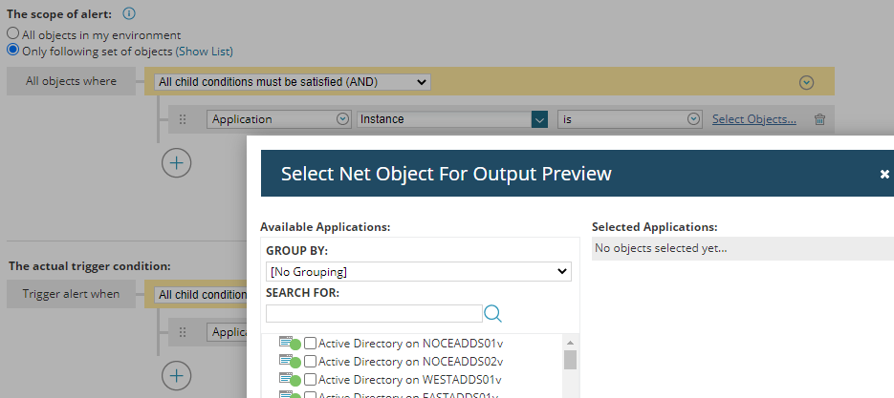Viewport: 894px width, 398px height.
Task: Delete the Application Instance condition via trash icon
Action: 819,119
